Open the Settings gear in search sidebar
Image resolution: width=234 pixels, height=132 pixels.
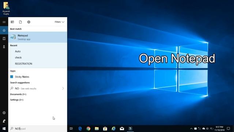pos(4,113)
